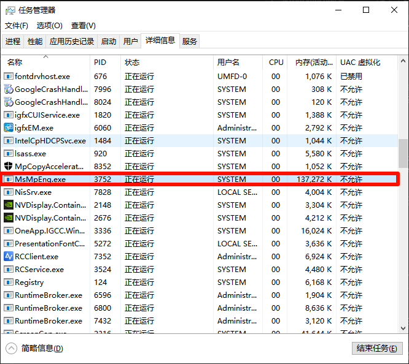Click the RCClient.exe blue icon
This screenshot has width=409, height=364.
click(x=9, y=257)
